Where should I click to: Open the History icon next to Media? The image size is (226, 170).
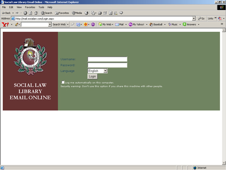pyautogui.click(x=86, y=13)
